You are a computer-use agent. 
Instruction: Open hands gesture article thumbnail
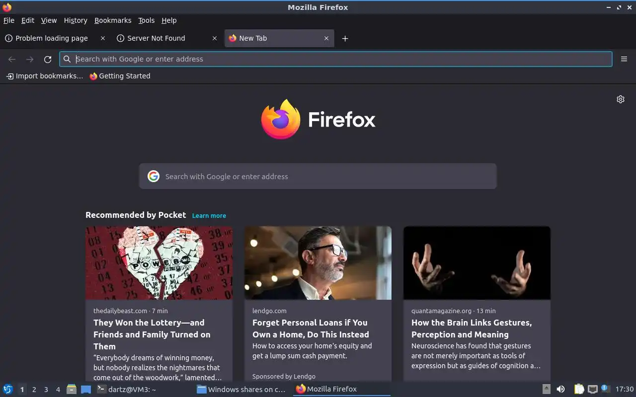point(477,263)
